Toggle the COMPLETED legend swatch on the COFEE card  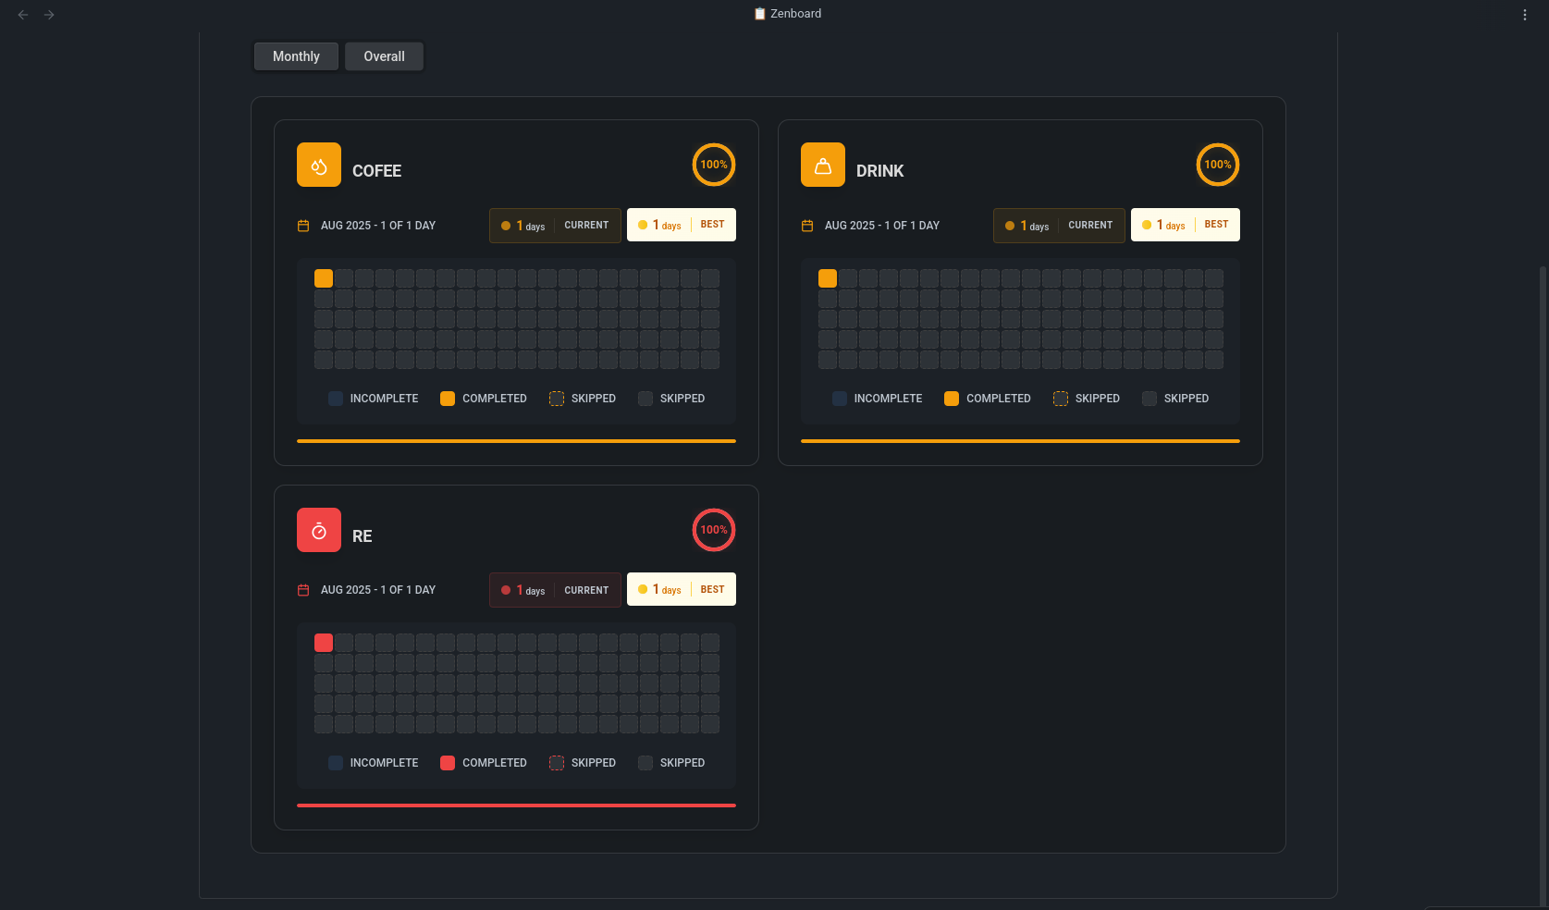[x=447, y=398]
